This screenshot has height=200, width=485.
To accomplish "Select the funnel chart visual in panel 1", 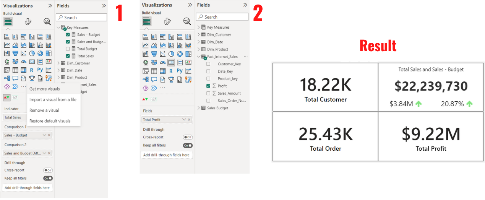I will click(x=15, y=54).
